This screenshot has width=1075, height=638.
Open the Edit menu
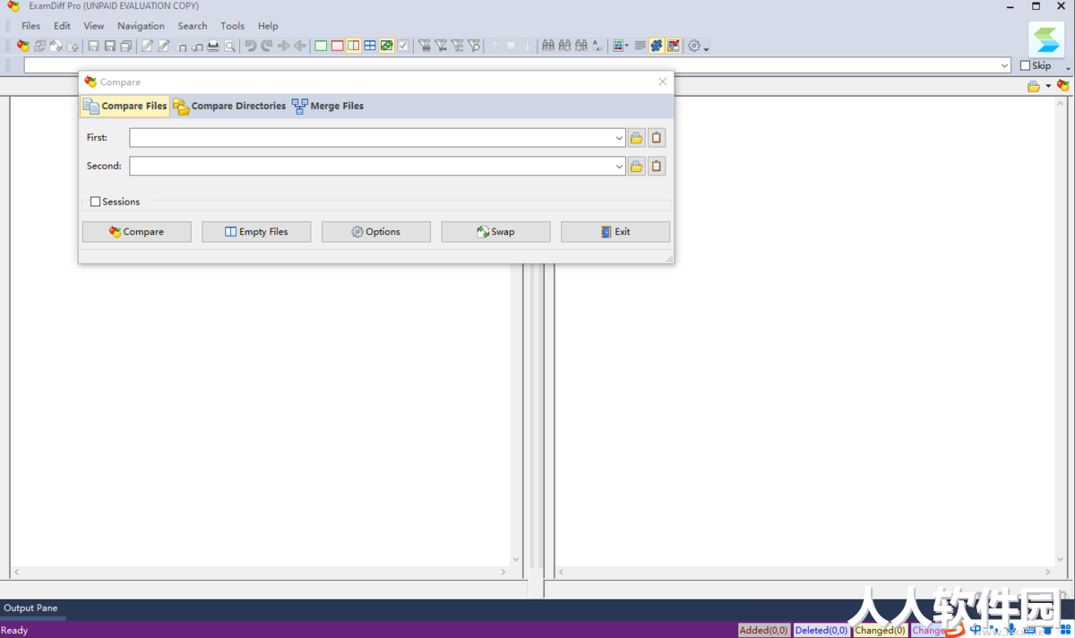[62, 26]
